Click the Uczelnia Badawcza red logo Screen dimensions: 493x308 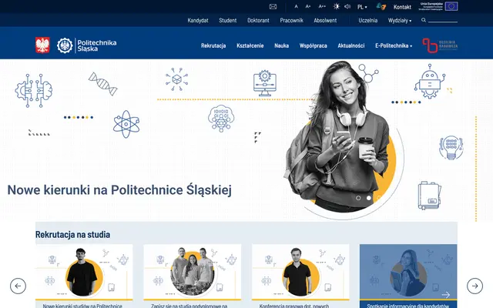tap(440, 45)
